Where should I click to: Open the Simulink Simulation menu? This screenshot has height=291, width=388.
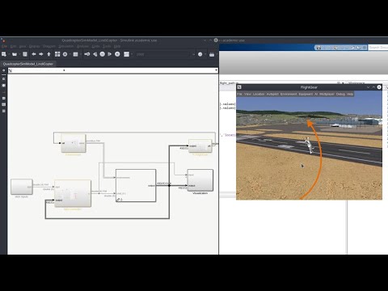point(66,46)
